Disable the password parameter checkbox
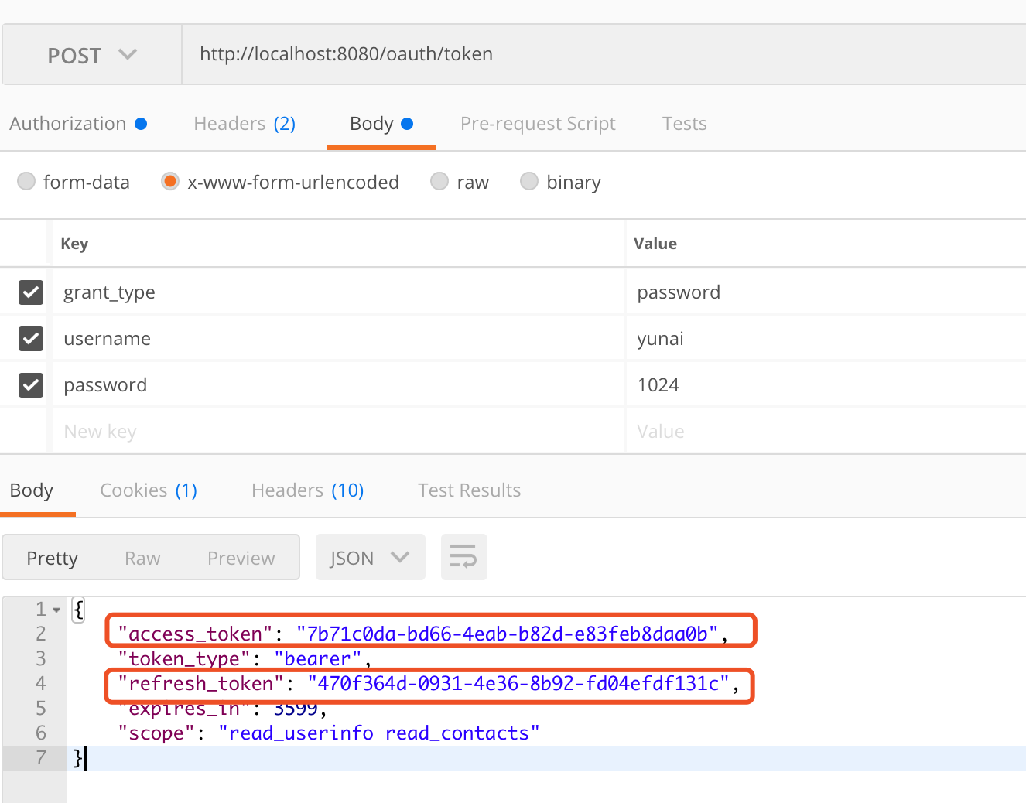Screen dimensions: 1026x803 pyautogui.click(x=31, y=385)
